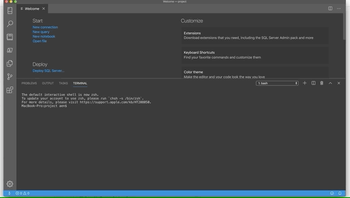Click the support.apple.com URL in terminal
350x198 pixels.
(x=115, y=102)
